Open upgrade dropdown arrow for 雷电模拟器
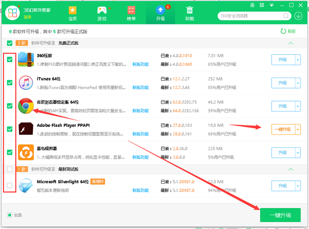The height and width of the screenshot is (229, 309). click(x=298, y=152)
